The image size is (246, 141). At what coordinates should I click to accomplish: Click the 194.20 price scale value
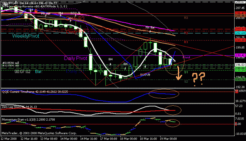[240, 77]
